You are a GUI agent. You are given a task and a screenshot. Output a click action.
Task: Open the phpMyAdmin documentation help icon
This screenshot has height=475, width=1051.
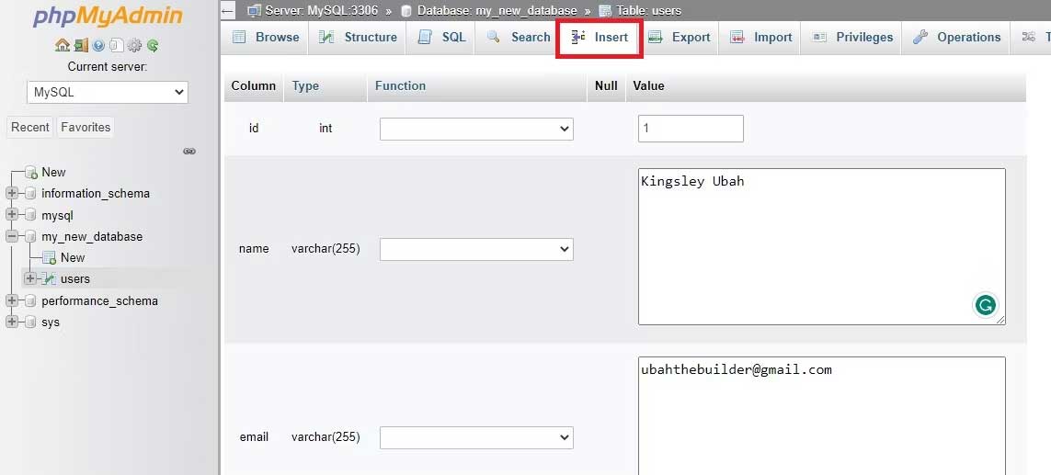[x=98, y=46]
